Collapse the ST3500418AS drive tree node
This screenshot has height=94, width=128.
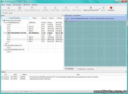(x=4, y=23)
